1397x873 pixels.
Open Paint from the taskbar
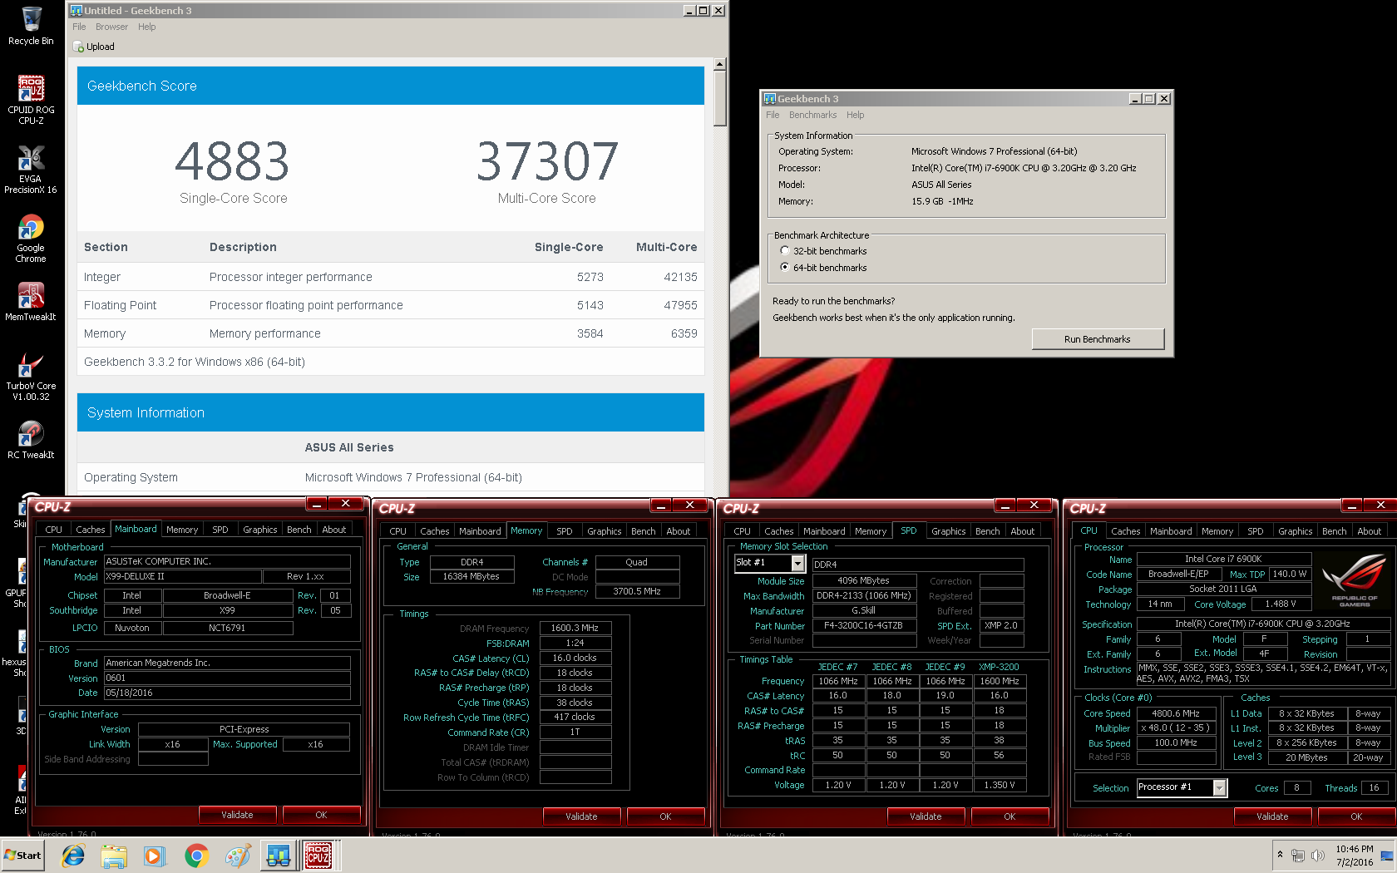tap(237, 856)
